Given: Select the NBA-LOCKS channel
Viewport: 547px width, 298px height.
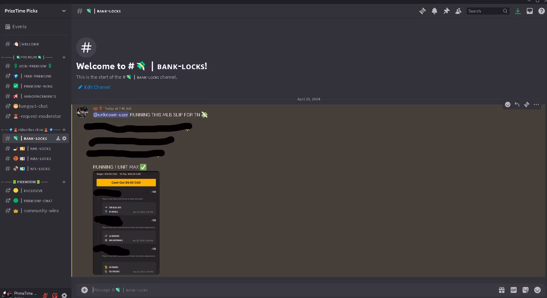Looking at the screenshot, I should [x=36, y=159].
